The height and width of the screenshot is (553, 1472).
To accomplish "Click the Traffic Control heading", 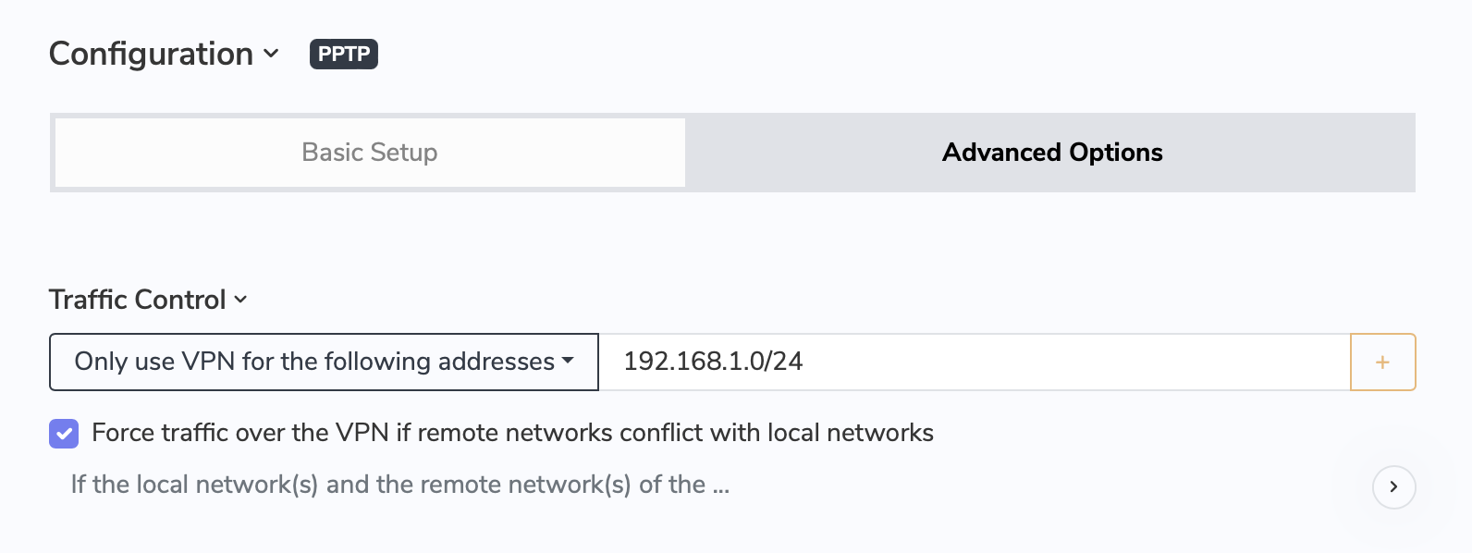I will pos(137,299).
